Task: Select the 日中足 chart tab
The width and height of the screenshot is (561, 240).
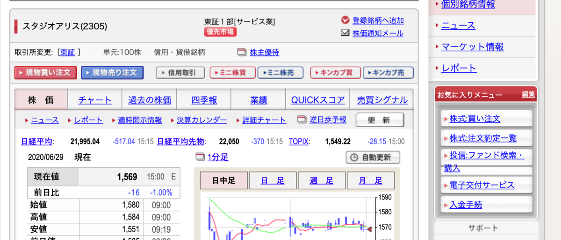Action: pos(223,181)
